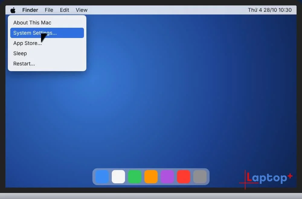The image size is (302, 199).
Task: Open the Apple logo menu
Action: tap(13, 10)
